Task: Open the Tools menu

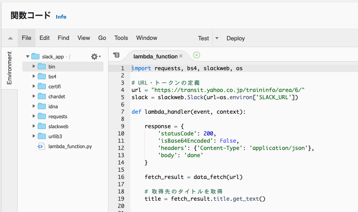Action: point(121,38)
